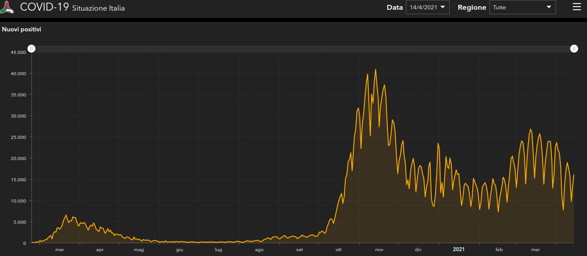Screen dimensions: 587x256
Task: Click the highest November peak on chart
Action: [x=375, y=69]
